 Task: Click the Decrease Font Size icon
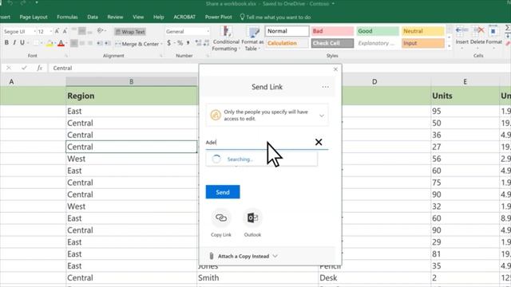(x=65, y=31)
